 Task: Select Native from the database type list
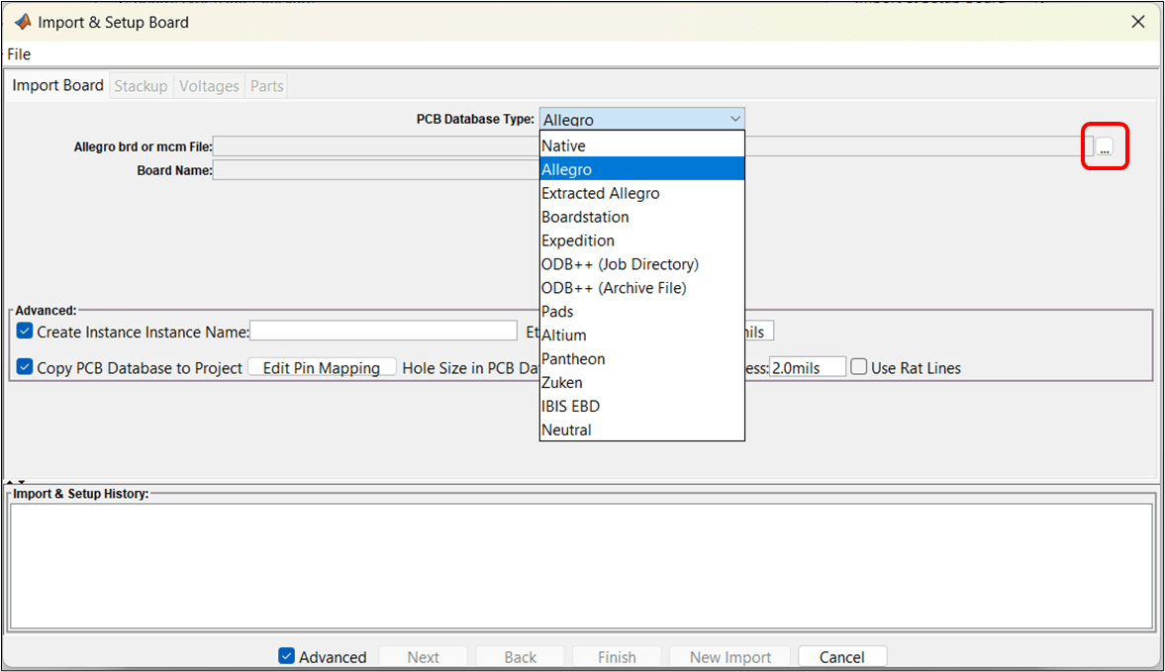642,145
